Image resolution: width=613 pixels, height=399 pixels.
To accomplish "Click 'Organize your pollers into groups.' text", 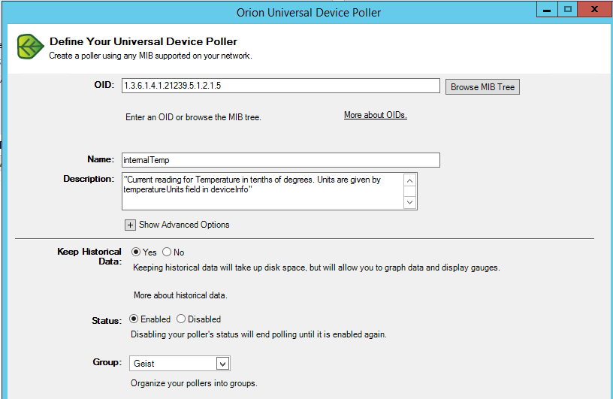I will point(194,383).
